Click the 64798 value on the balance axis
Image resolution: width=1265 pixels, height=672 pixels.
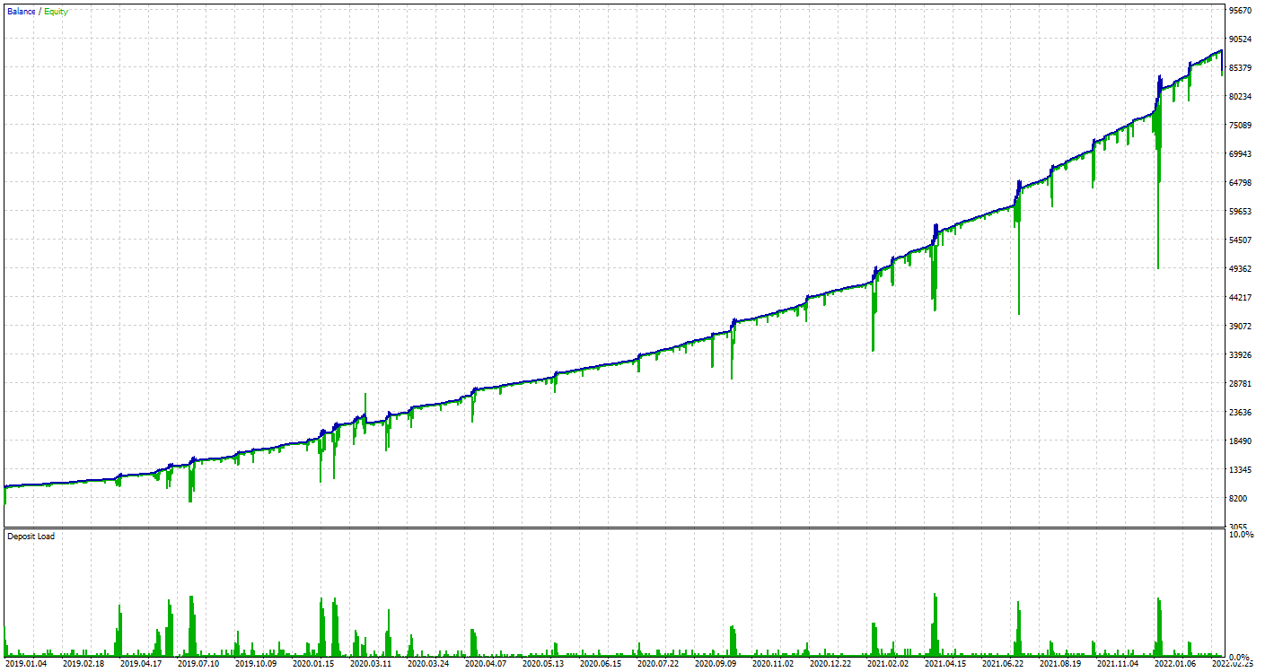[1240, 183]
